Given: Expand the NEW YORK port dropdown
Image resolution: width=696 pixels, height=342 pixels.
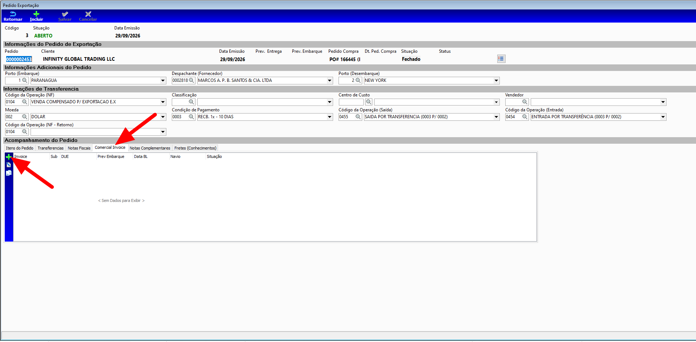Looking at the screenshot, I should pos(496,80).
